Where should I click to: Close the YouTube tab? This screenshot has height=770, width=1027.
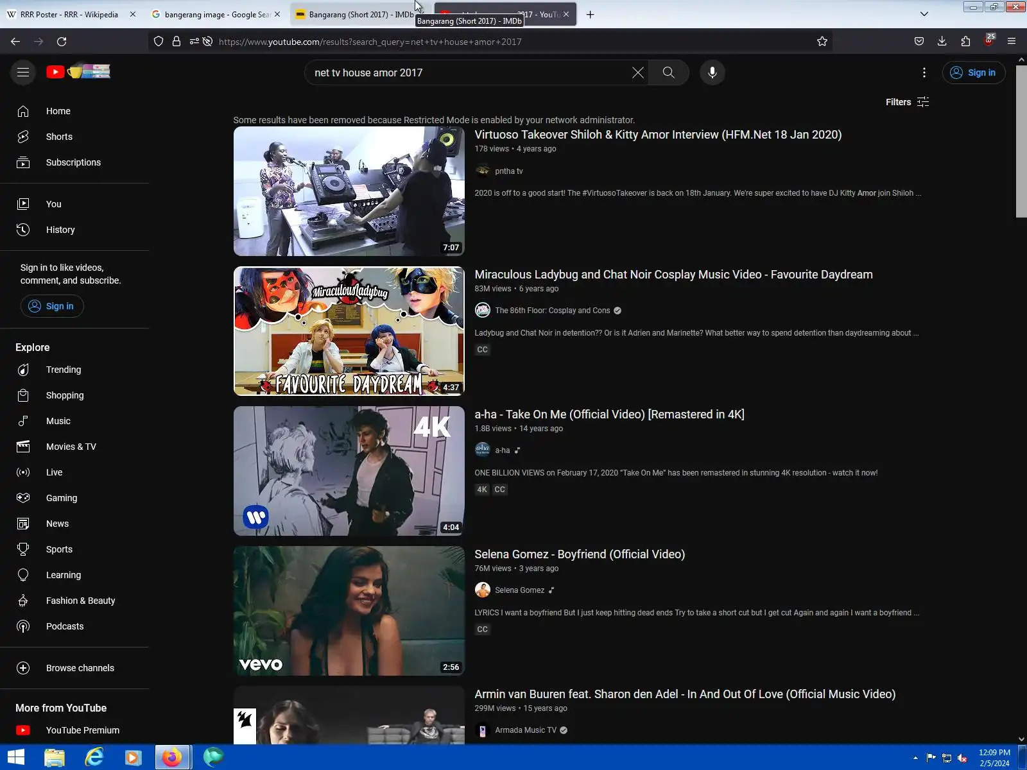click(x=566, y=14)
